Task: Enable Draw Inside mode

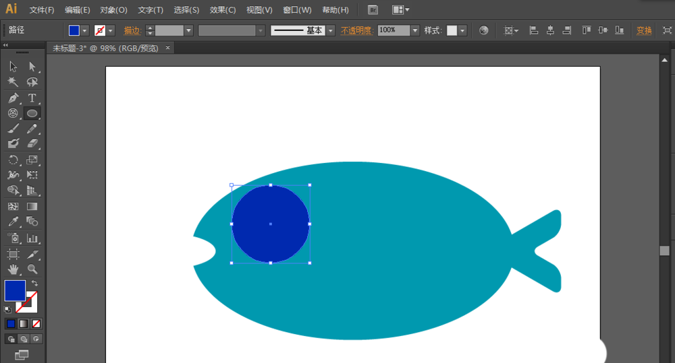Action: (36, 339)
